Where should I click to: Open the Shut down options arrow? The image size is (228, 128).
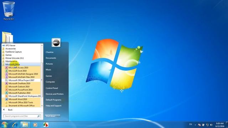pos(58,116)
